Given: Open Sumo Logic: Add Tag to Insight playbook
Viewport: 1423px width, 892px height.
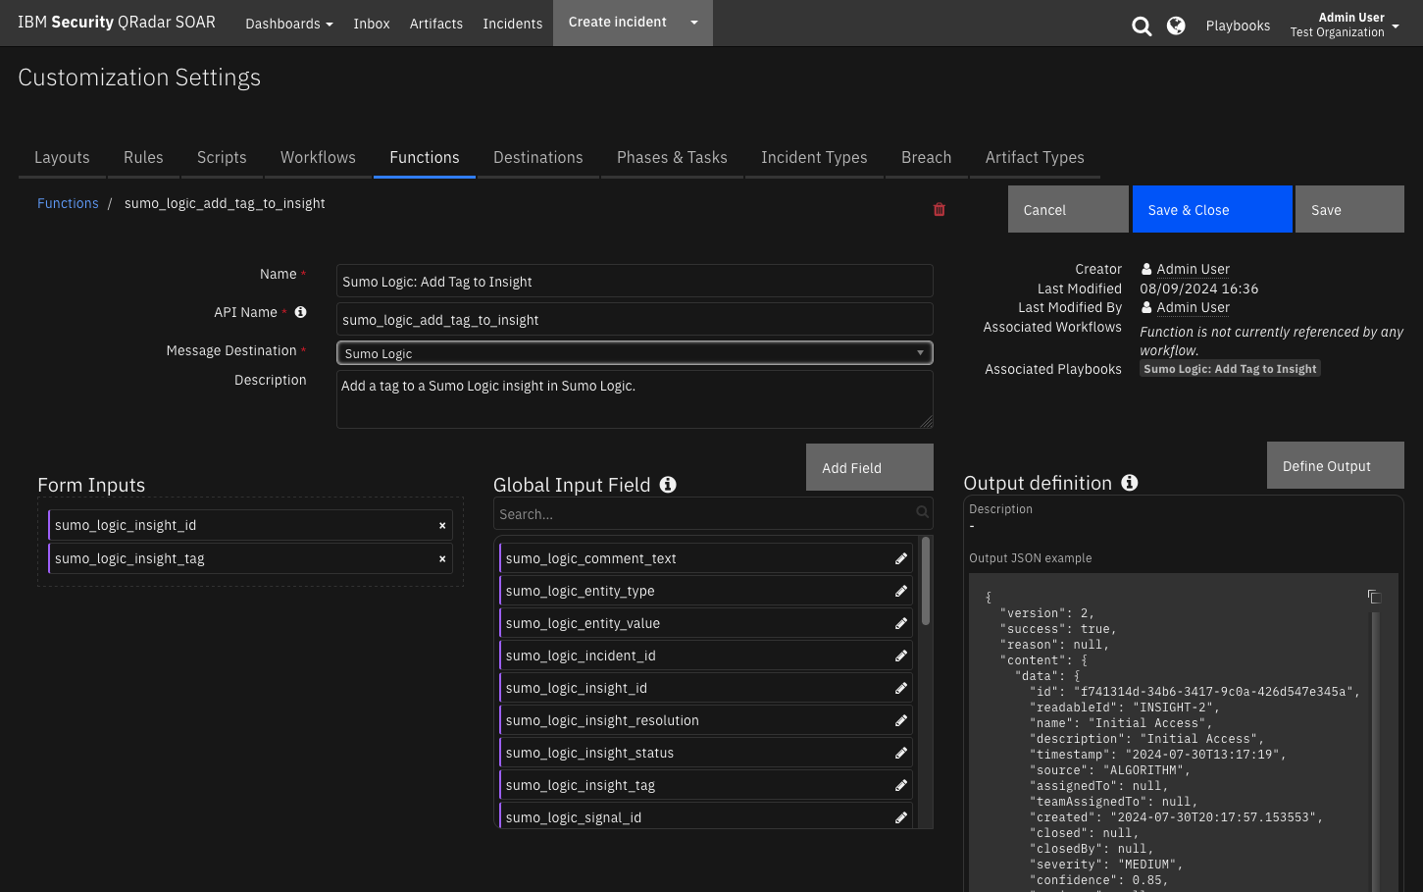Looking at the screenshot, I should coord(1230,369).
